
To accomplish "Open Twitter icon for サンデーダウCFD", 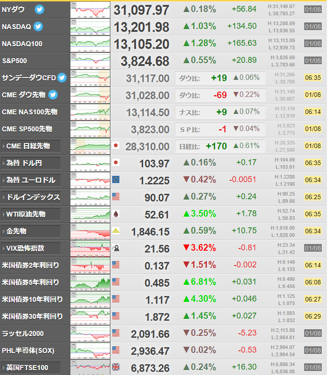I will (62, 78).
